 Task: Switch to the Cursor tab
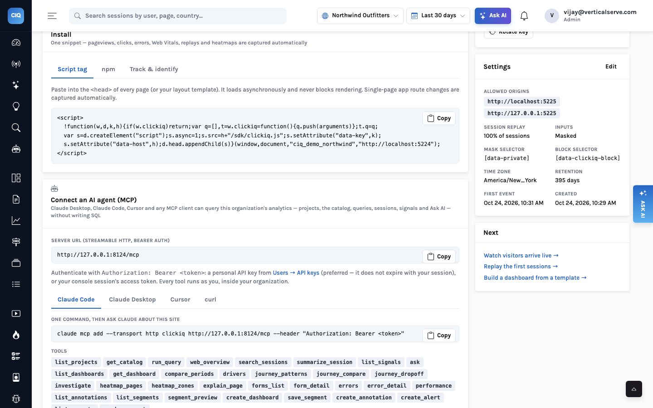pos(180,300)
